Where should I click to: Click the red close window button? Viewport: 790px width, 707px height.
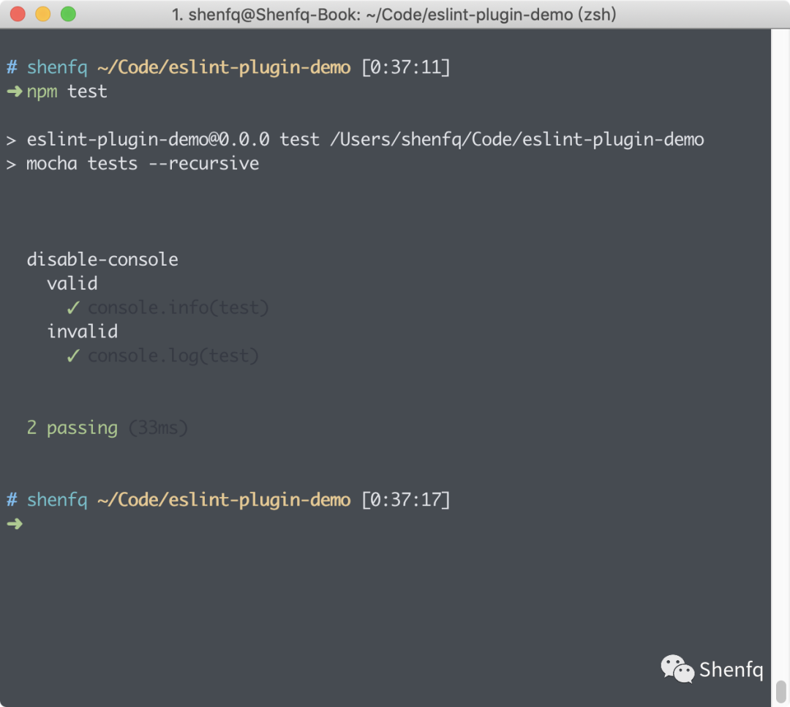[x=18, y=14]
